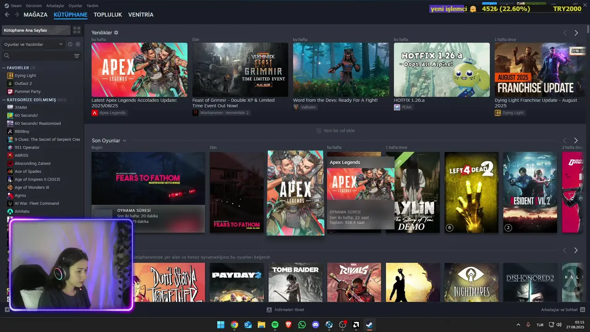The height and width of the screenshot is (332, 590).
Task: Select Left 4 Dead 2 cover
Action: (471, 192)
